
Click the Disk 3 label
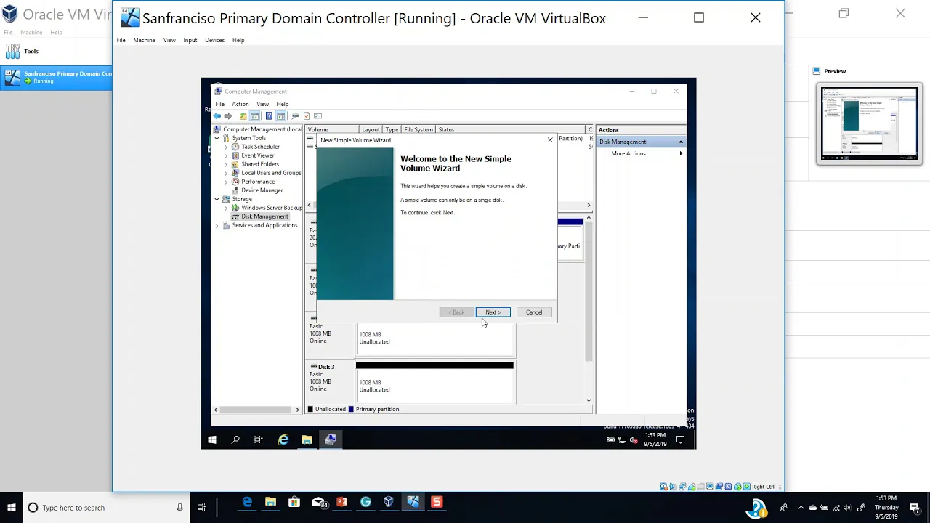[325, 367]
